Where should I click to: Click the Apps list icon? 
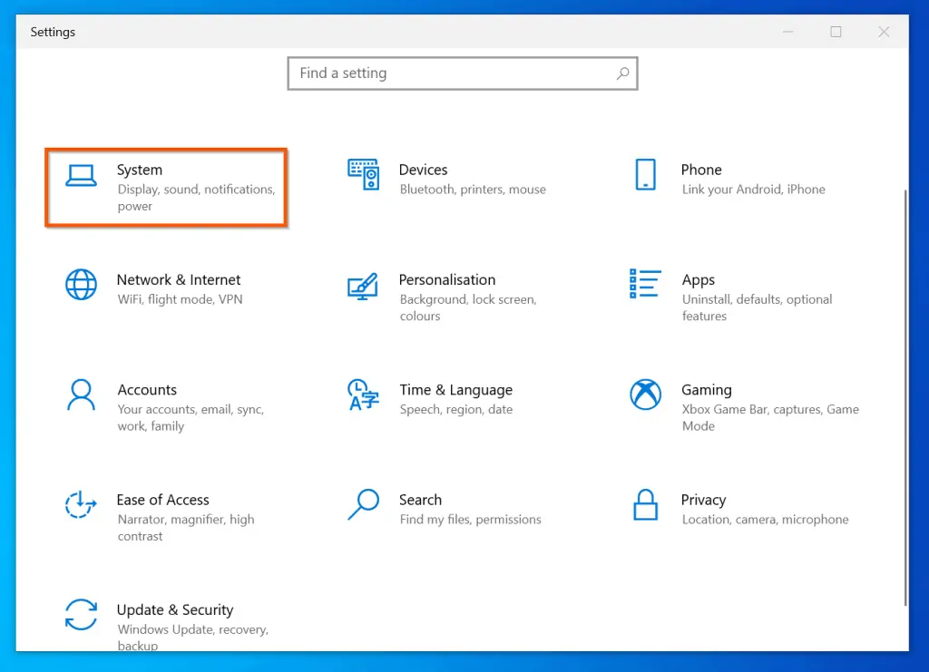645,284
